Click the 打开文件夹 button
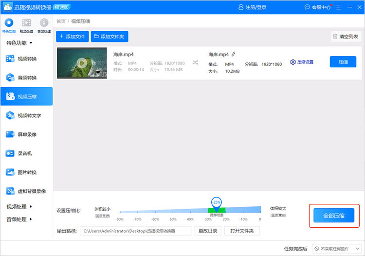365x256 pixels. click(242, 231)
